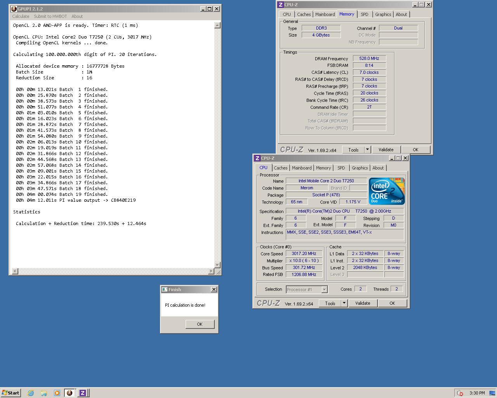Click Validate in the CPU window
Image resolution: width=497 pixels, height=398 pixels.
pos(363,303)
